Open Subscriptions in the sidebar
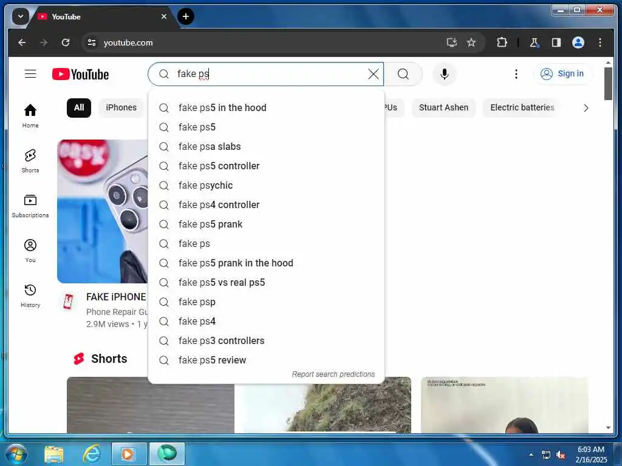This screenshot has width=622, height=466. pos(30,206)
